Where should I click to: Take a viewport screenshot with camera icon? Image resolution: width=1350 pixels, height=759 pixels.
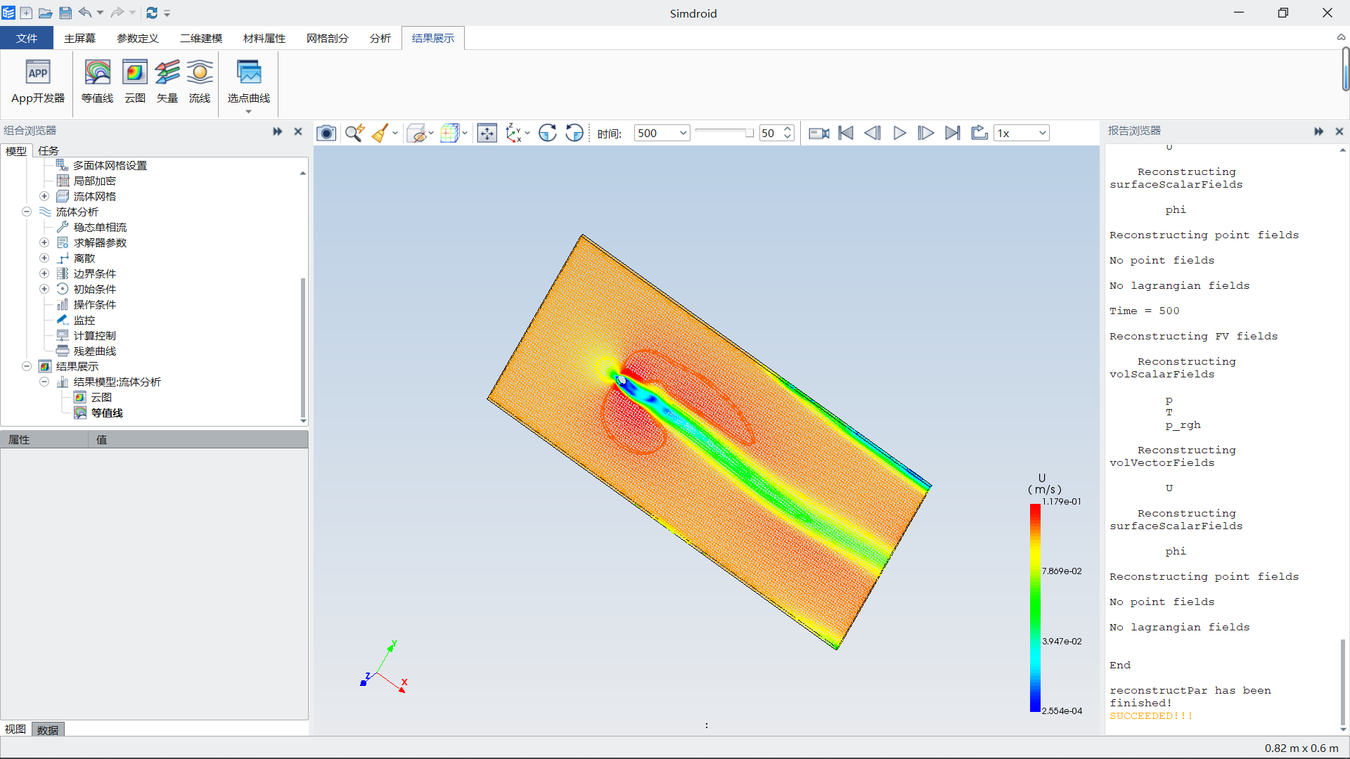[x=326, y=133]
